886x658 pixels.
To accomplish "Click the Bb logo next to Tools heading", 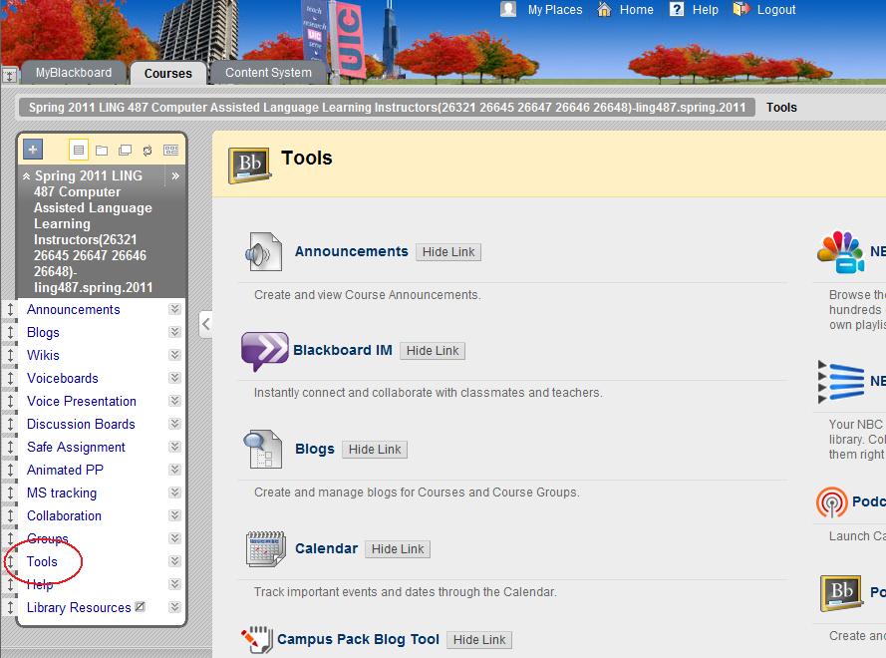I will click(x=250, y=165).
